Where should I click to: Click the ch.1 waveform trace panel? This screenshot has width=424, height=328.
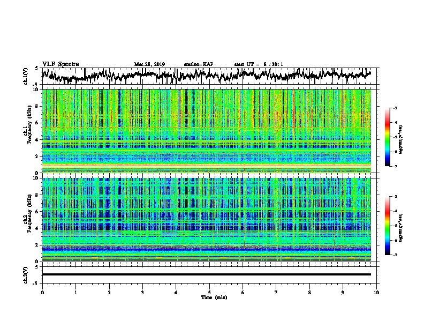[x=209, y=76]
